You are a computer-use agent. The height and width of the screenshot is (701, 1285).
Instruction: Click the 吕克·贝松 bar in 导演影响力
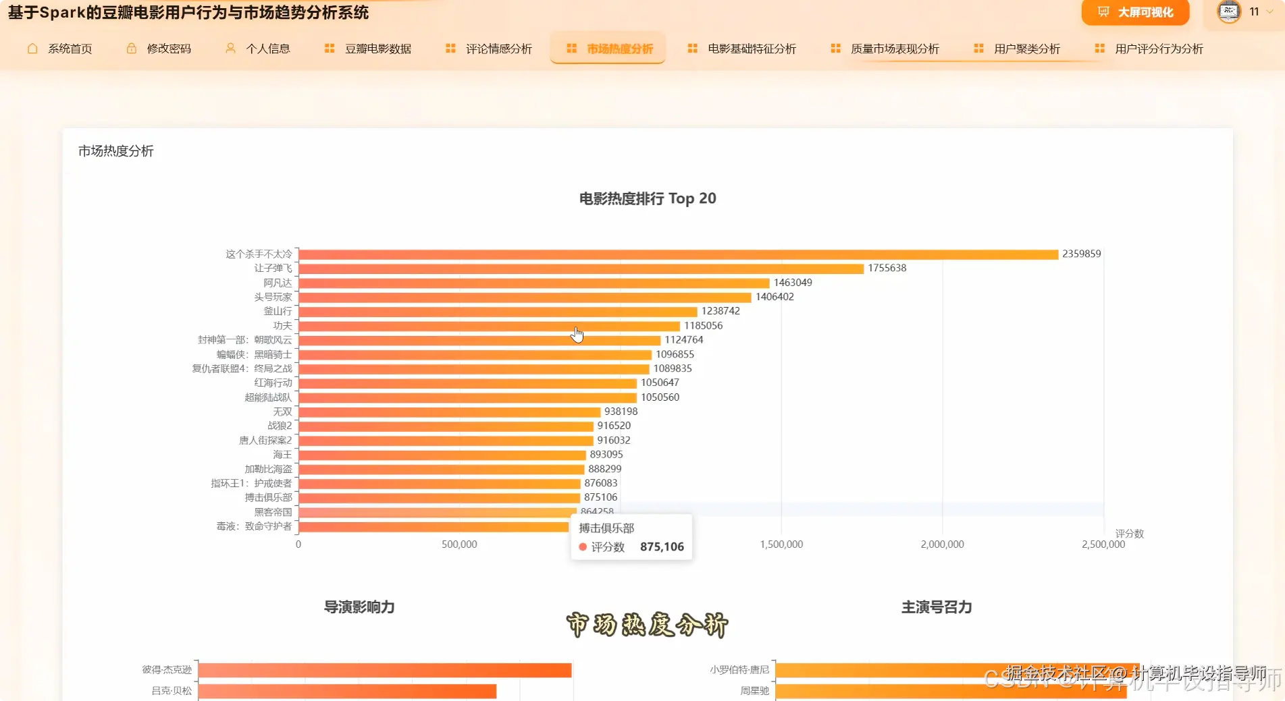click(x=347, y=691)
